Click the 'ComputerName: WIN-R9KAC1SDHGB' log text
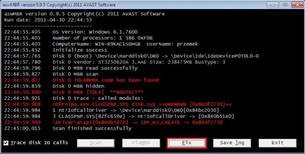Viewport: 305px width, 154px height. pos(96,44)
